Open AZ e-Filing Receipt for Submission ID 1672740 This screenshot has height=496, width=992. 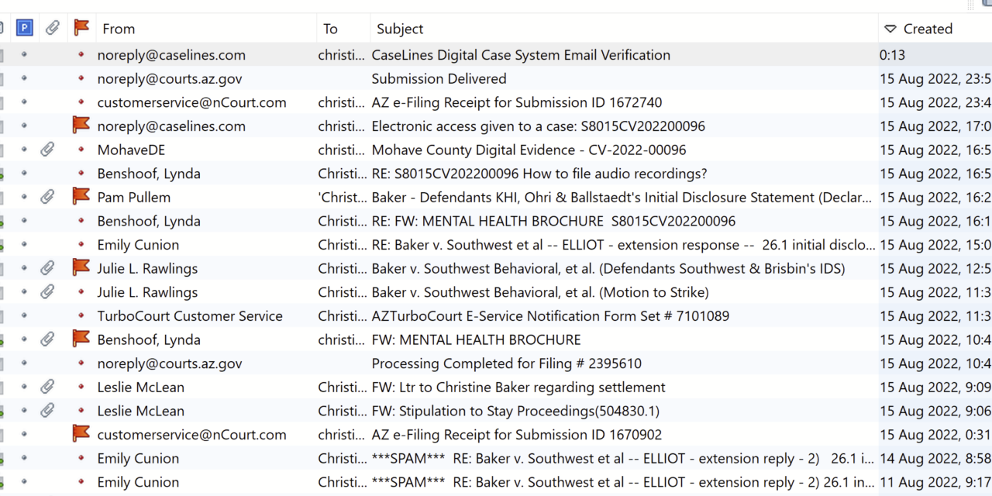(516, 102)
